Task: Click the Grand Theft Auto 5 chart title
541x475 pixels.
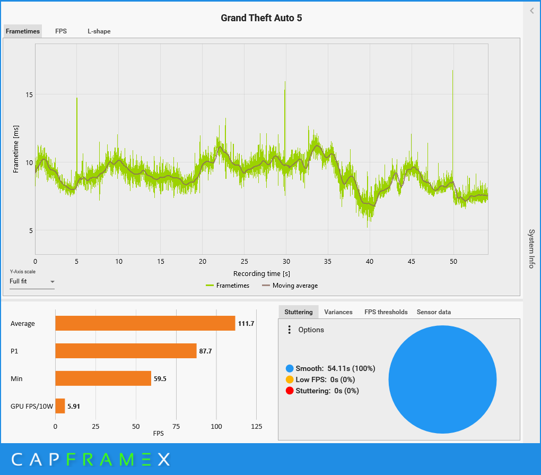Action: point(261,18)
